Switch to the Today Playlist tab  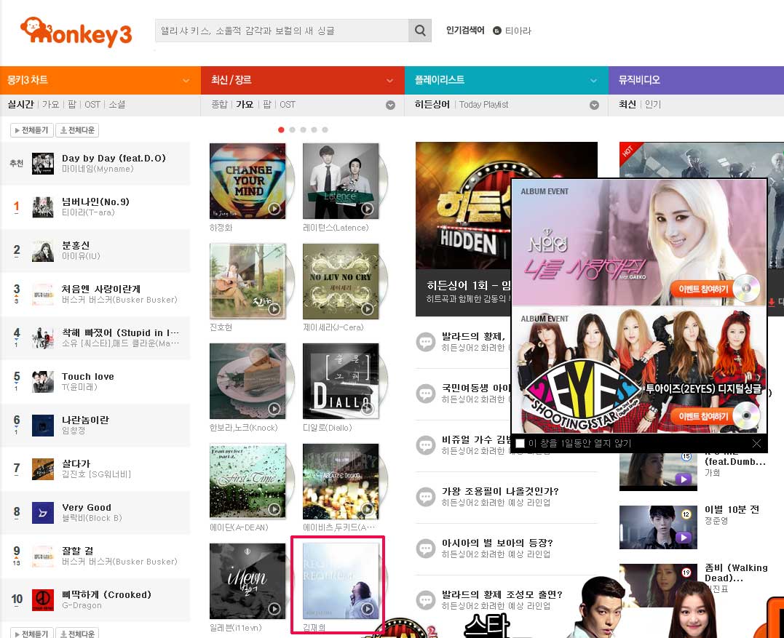pyautogui.click(x=483, y=105)
